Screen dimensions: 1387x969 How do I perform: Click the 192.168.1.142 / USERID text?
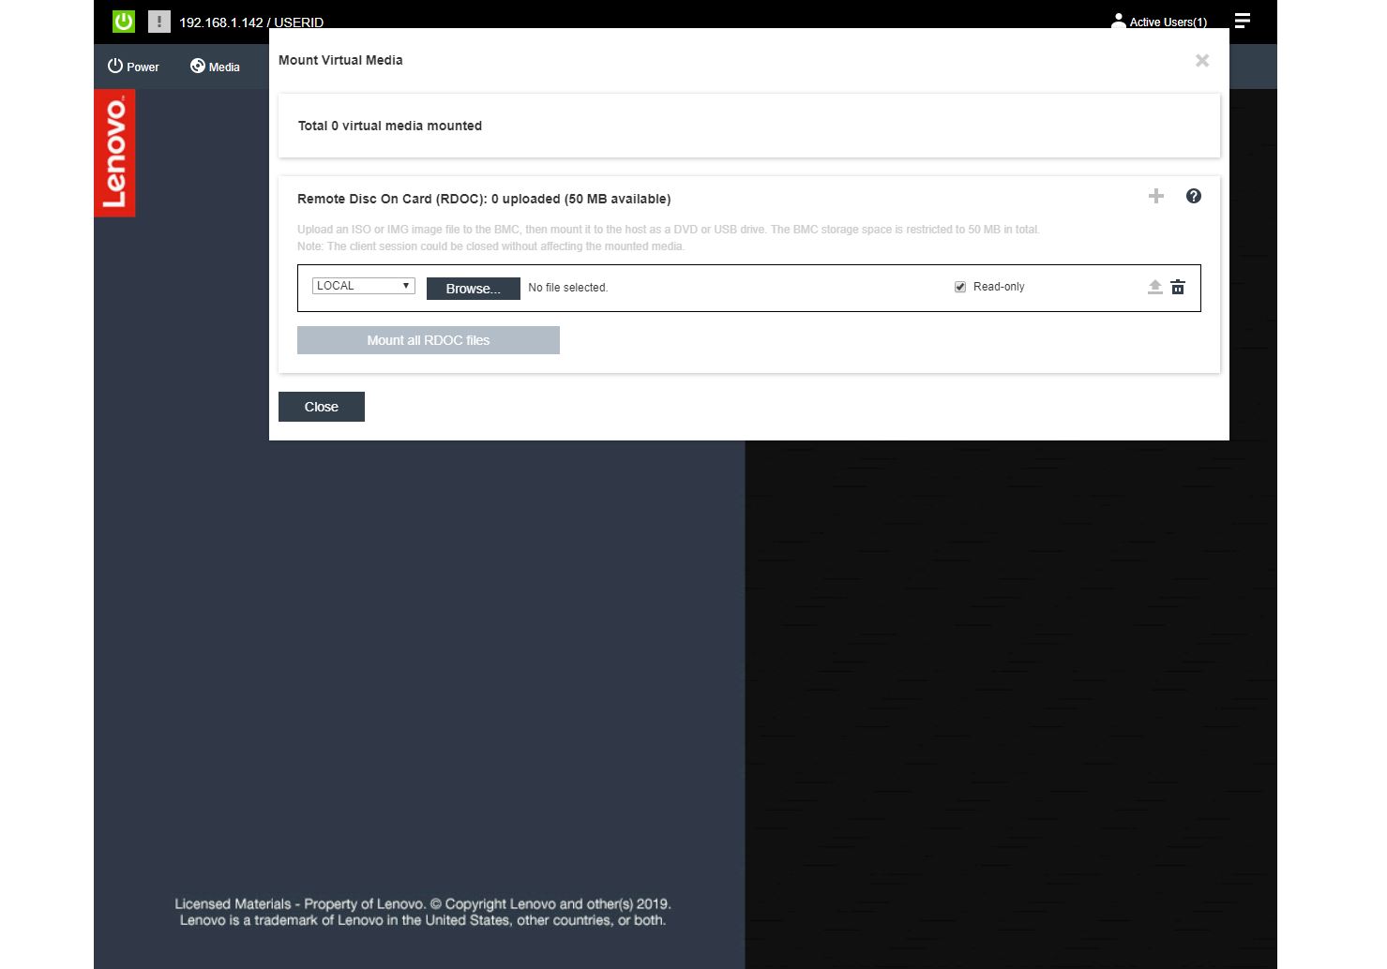click(x=251, y=22)
